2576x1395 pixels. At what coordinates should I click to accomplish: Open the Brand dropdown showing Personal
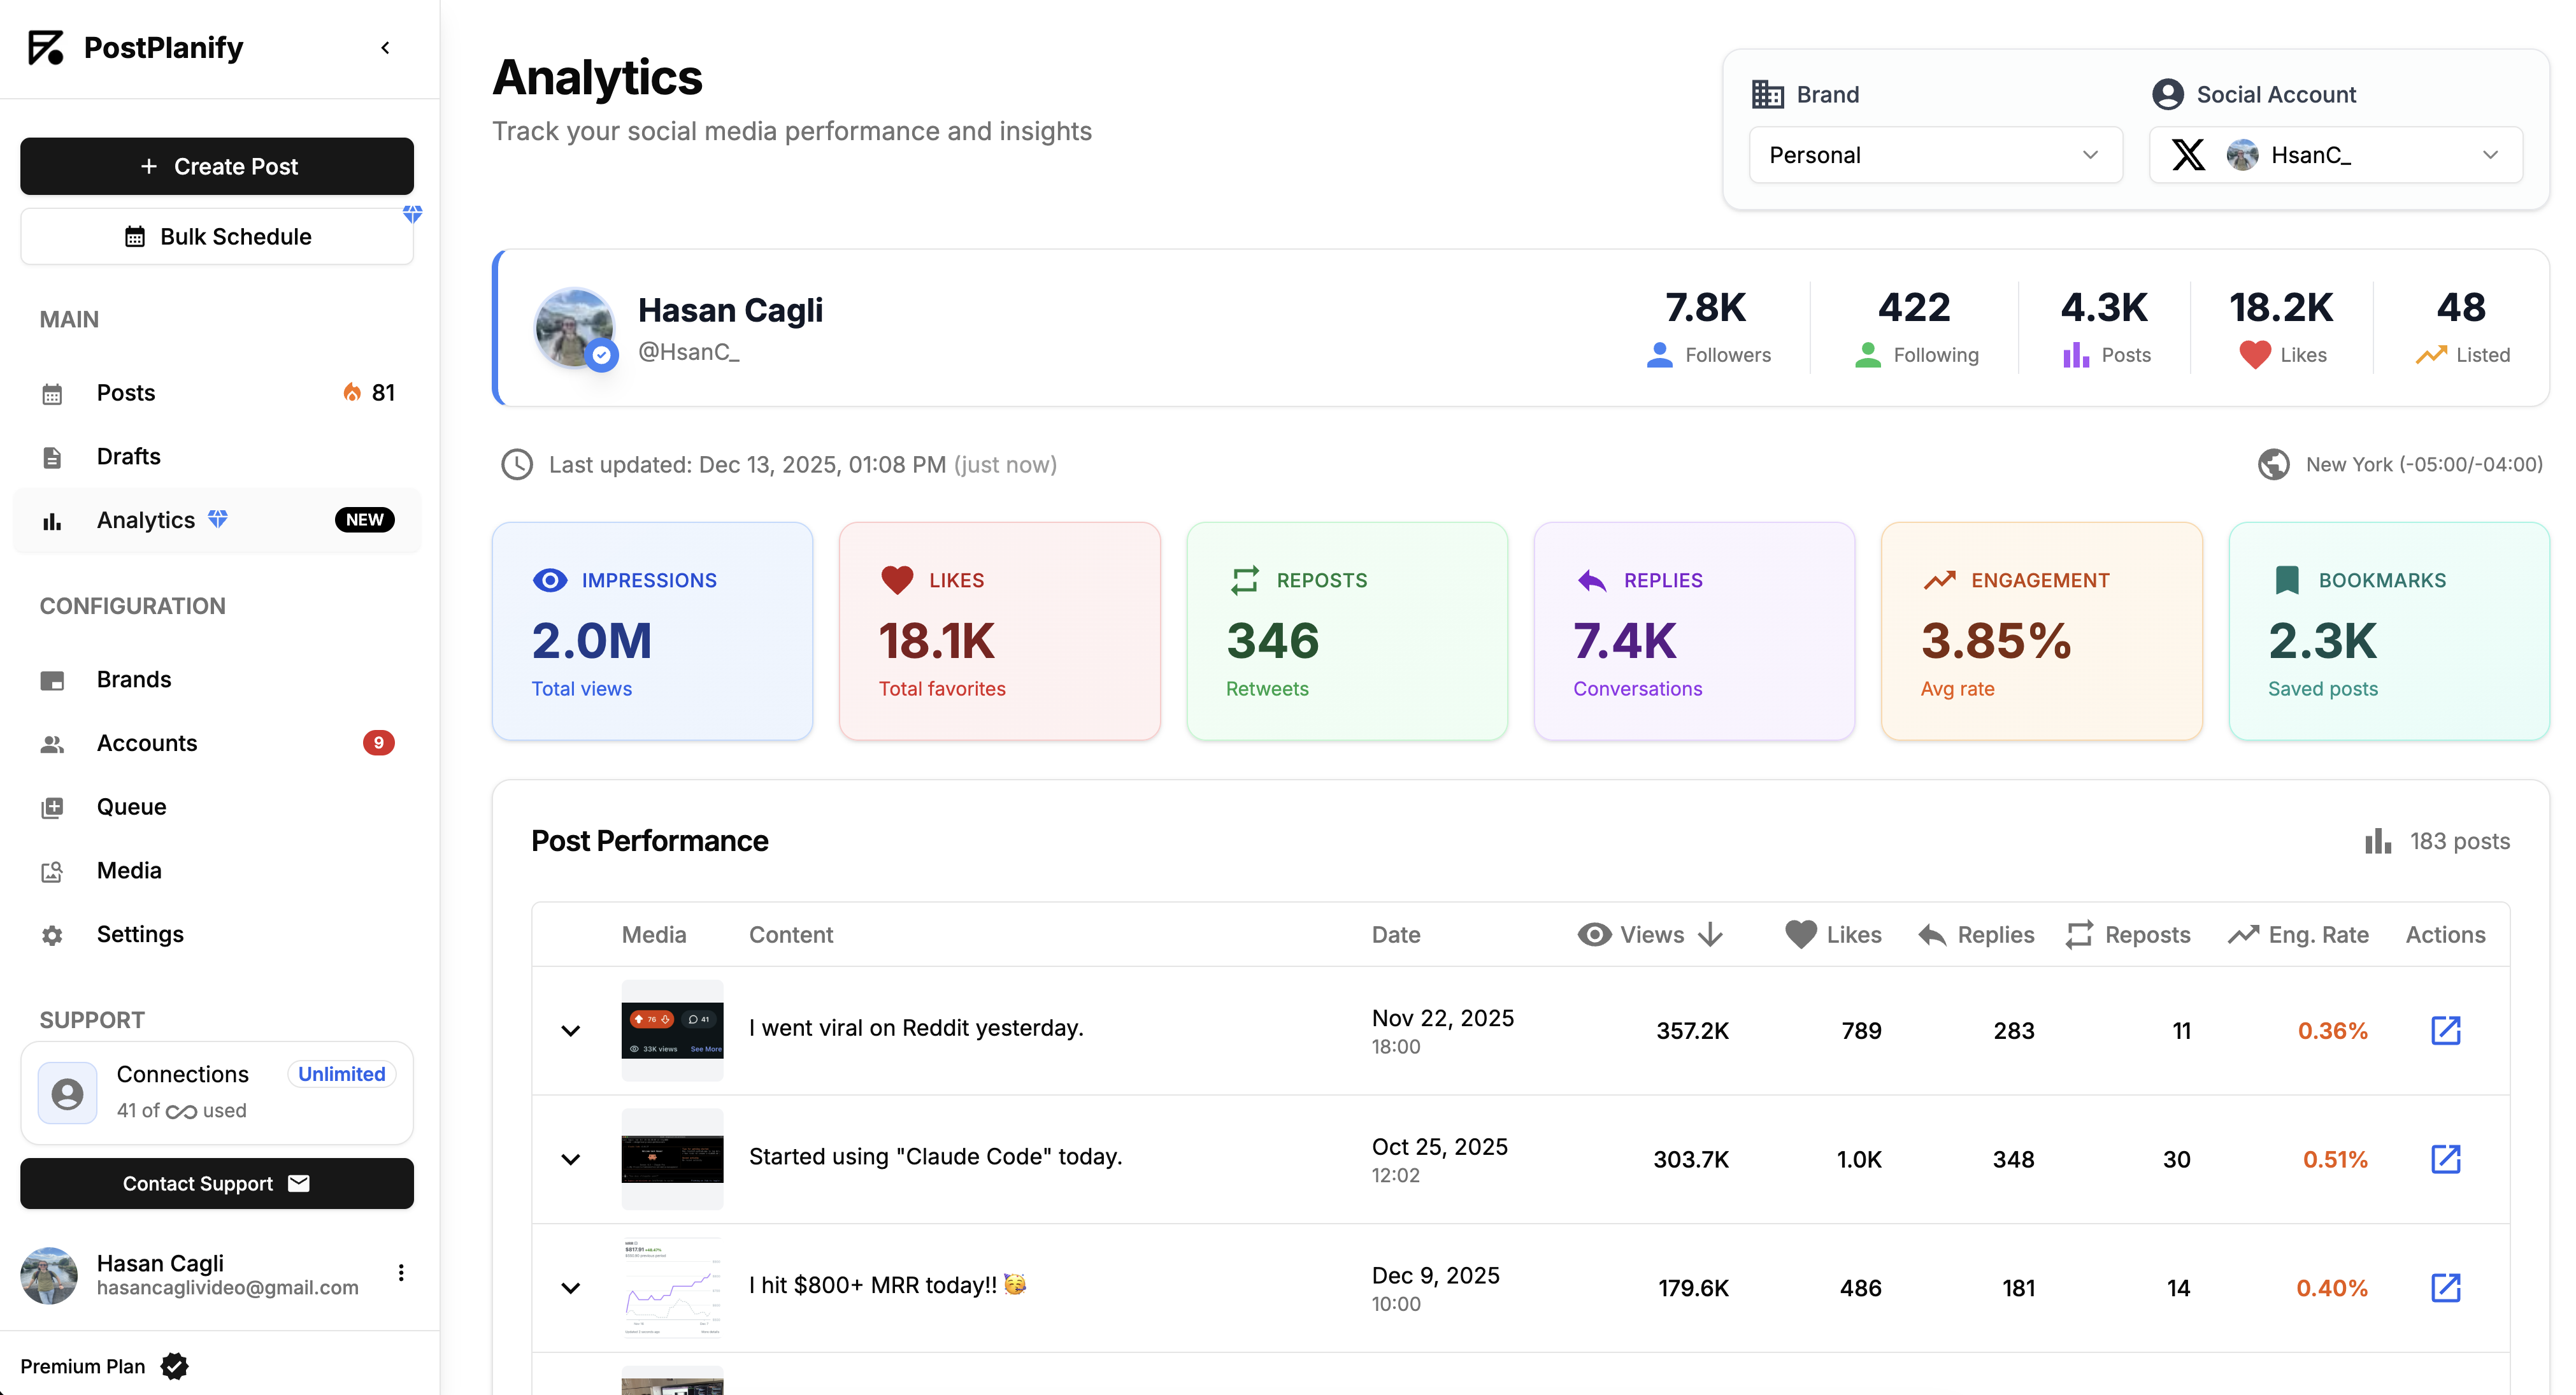click(1934, 155)
